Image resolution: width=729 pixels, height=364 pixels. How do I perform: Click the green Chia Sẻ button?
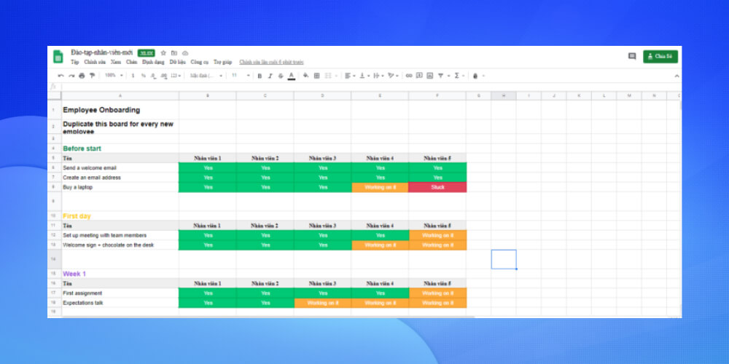pyautogui.click(x=660, y=56)
